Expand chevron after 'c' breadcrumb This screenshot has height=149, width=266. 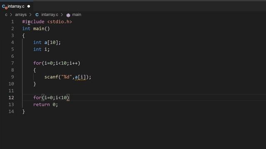point(11,15)
